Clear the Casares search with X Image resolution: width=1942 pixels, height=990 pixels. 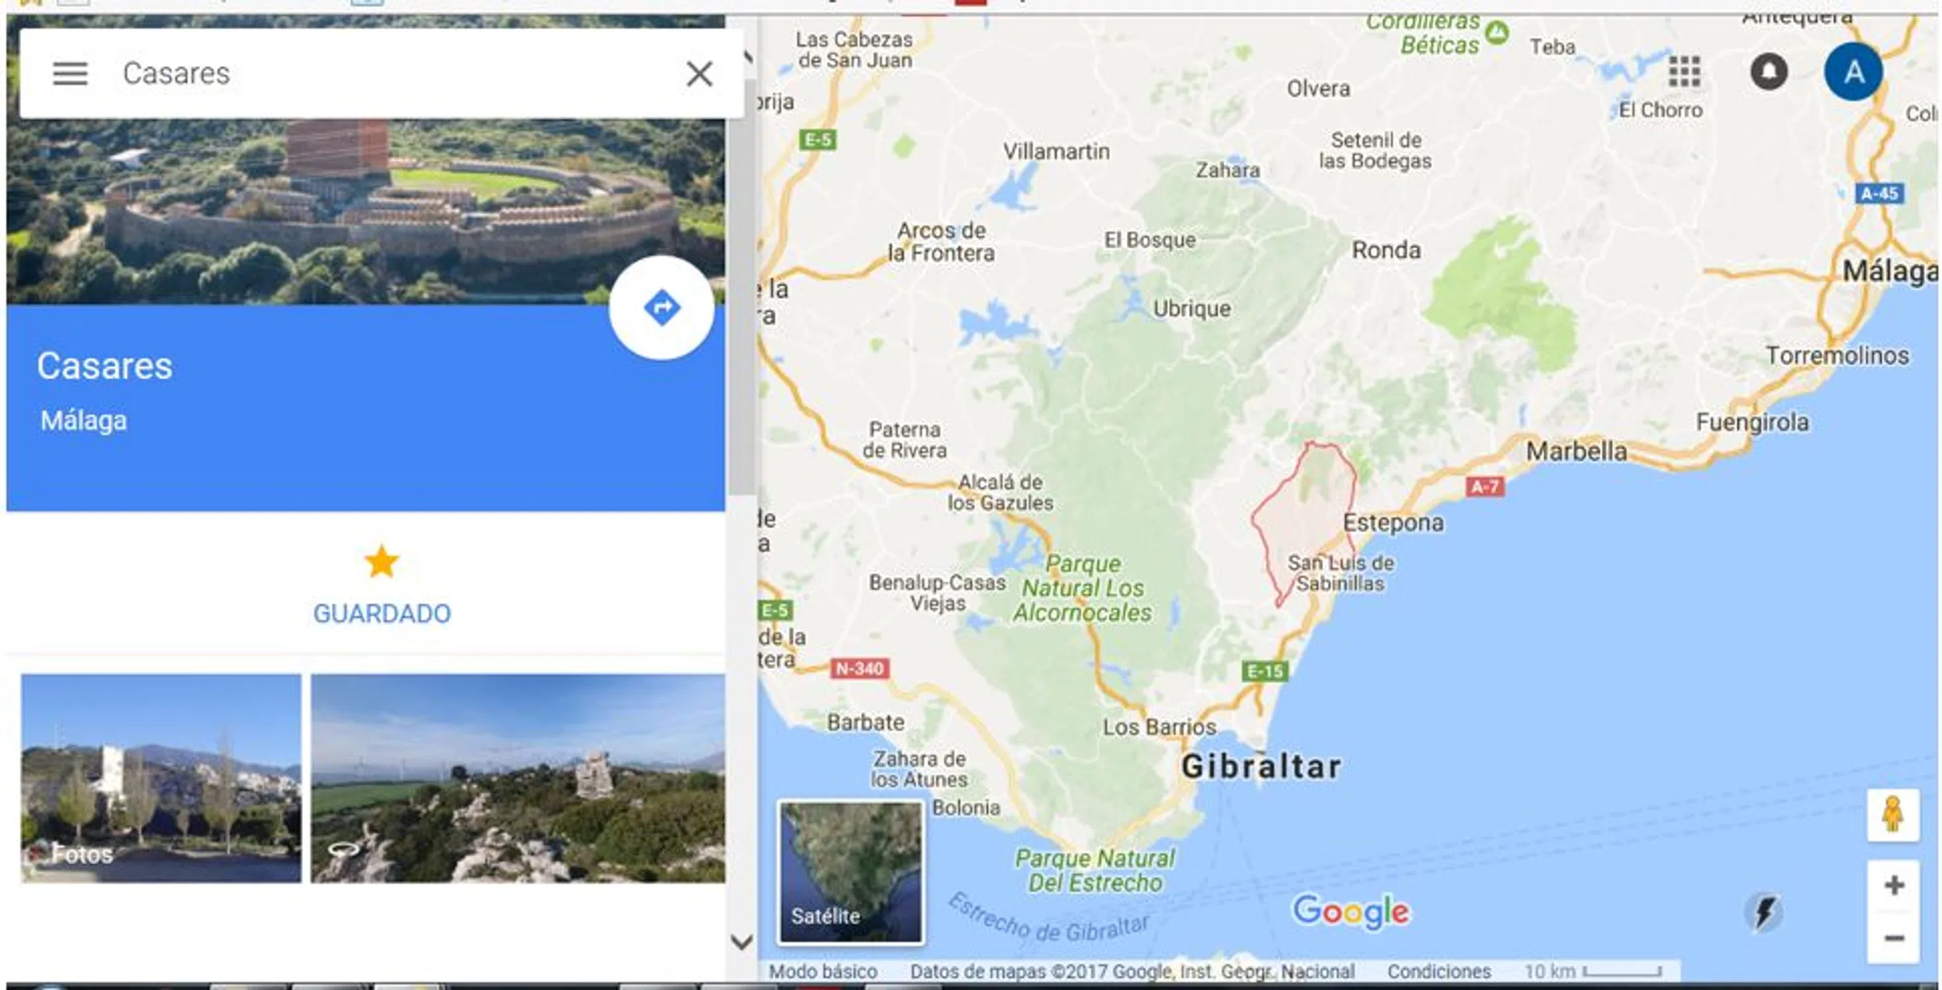click(700, 74)
